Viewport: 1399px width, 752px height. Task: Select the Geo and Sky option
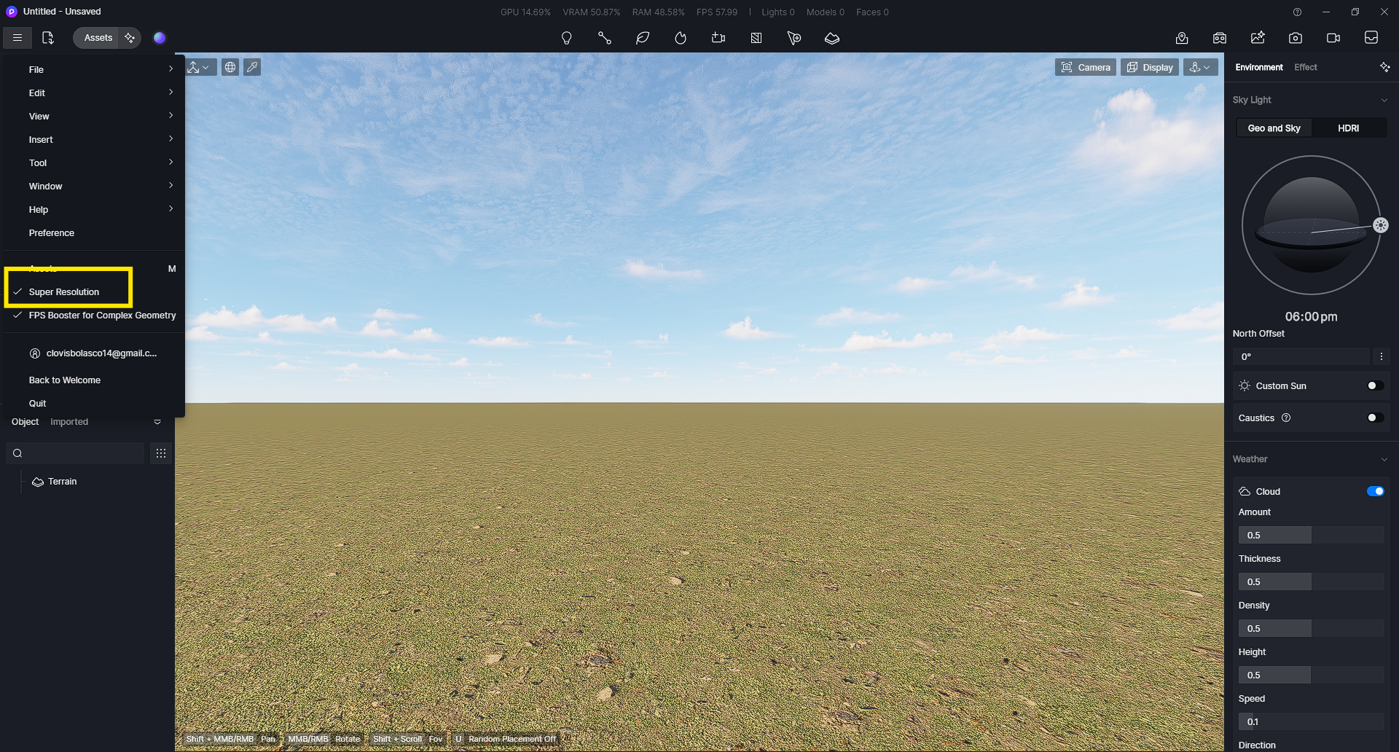click(x=1274, y=128)
